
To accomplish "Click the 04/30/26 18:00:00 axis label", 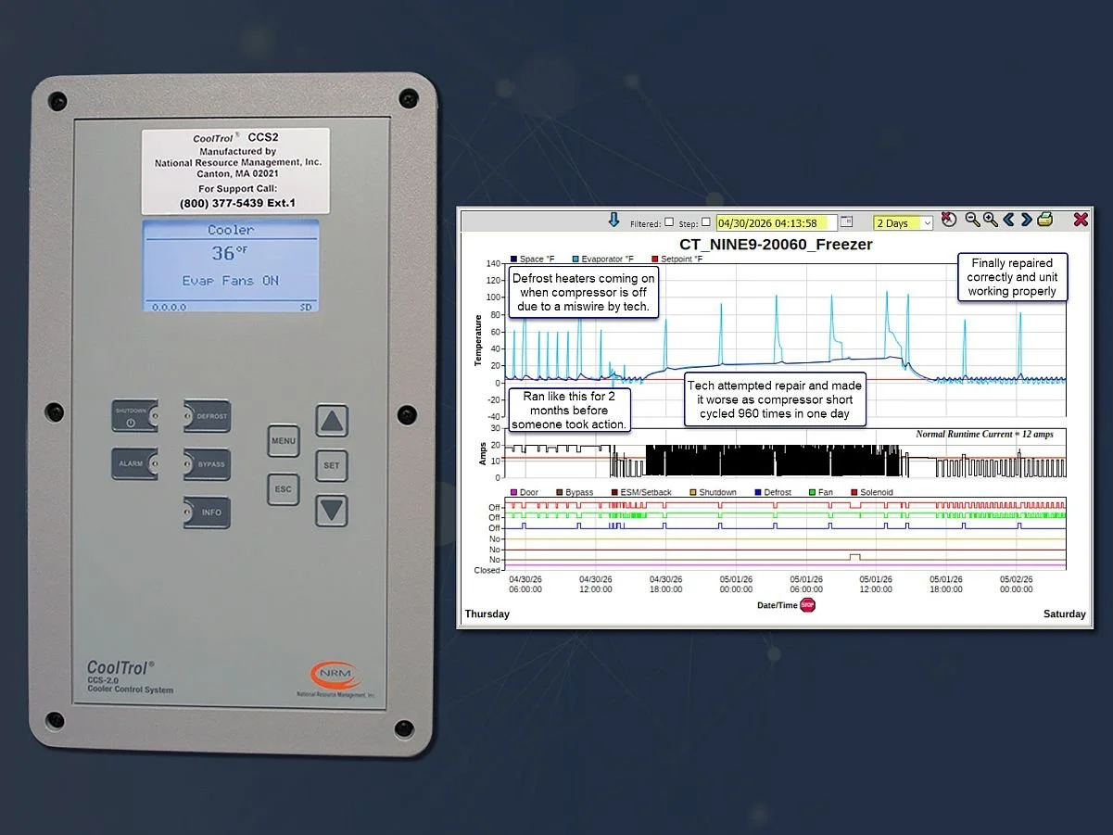I will coord(665,584).
